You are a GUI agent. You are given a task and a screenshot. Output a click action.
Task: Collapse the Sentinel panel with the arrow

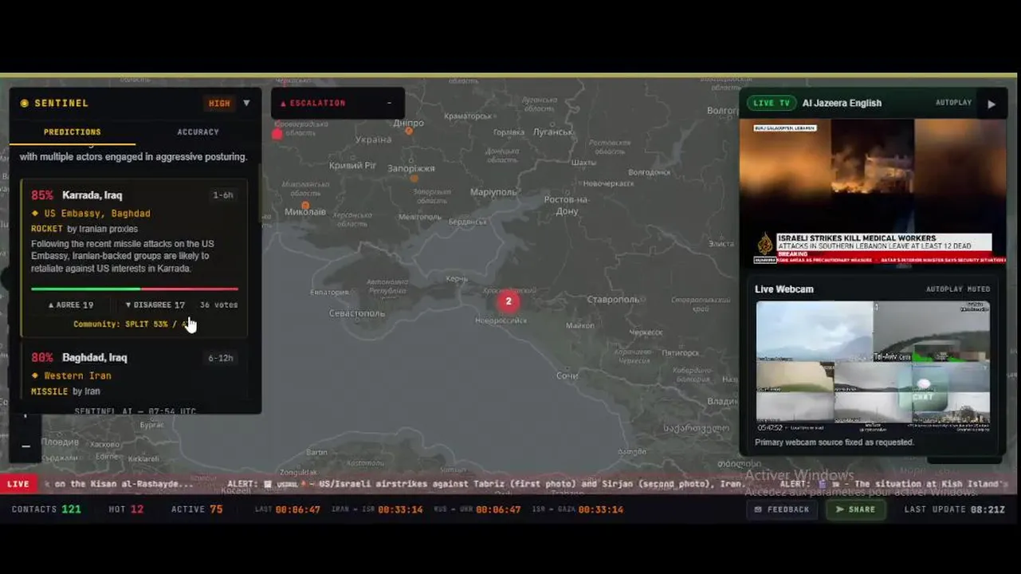click(246, 103)
